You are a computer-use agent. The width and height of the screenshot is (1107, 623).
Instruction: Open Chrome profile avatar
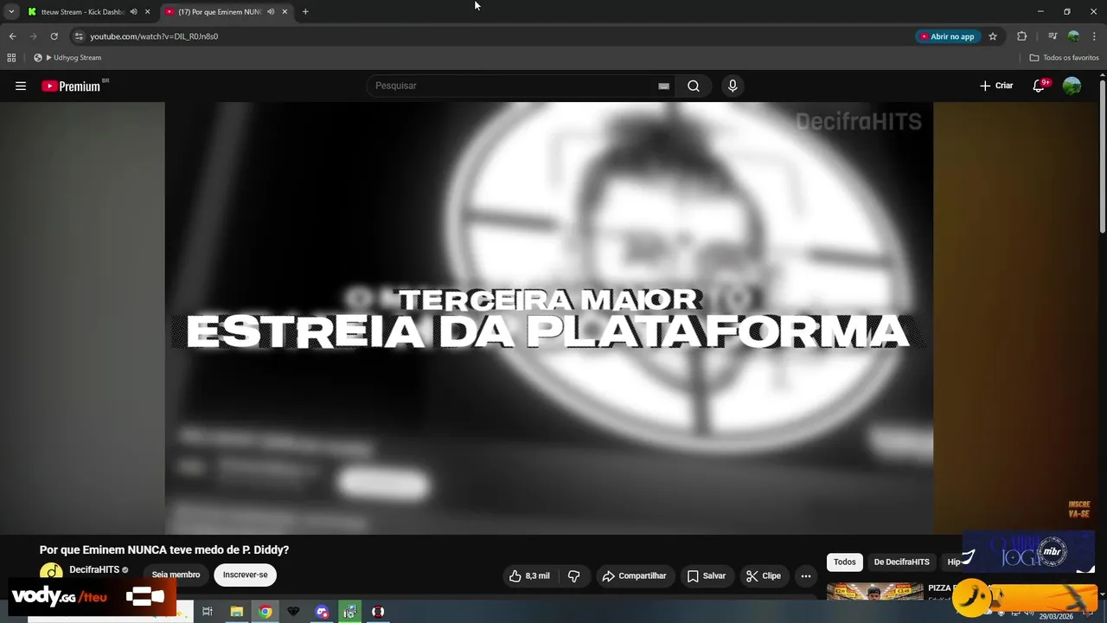1073,36
